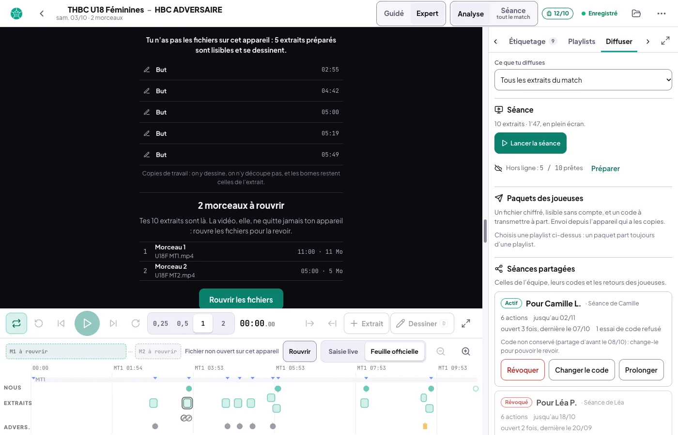The width and height of the screenshot is (678, 435).
Task: Start playback with the round play button
Action: click(x=87, y=323)
